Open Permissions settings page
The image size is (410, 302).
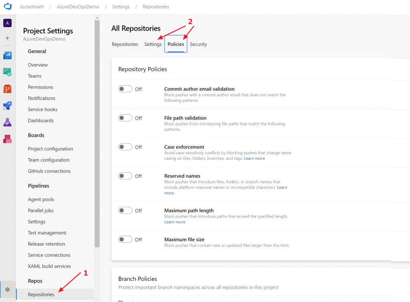tap(40, 87)
